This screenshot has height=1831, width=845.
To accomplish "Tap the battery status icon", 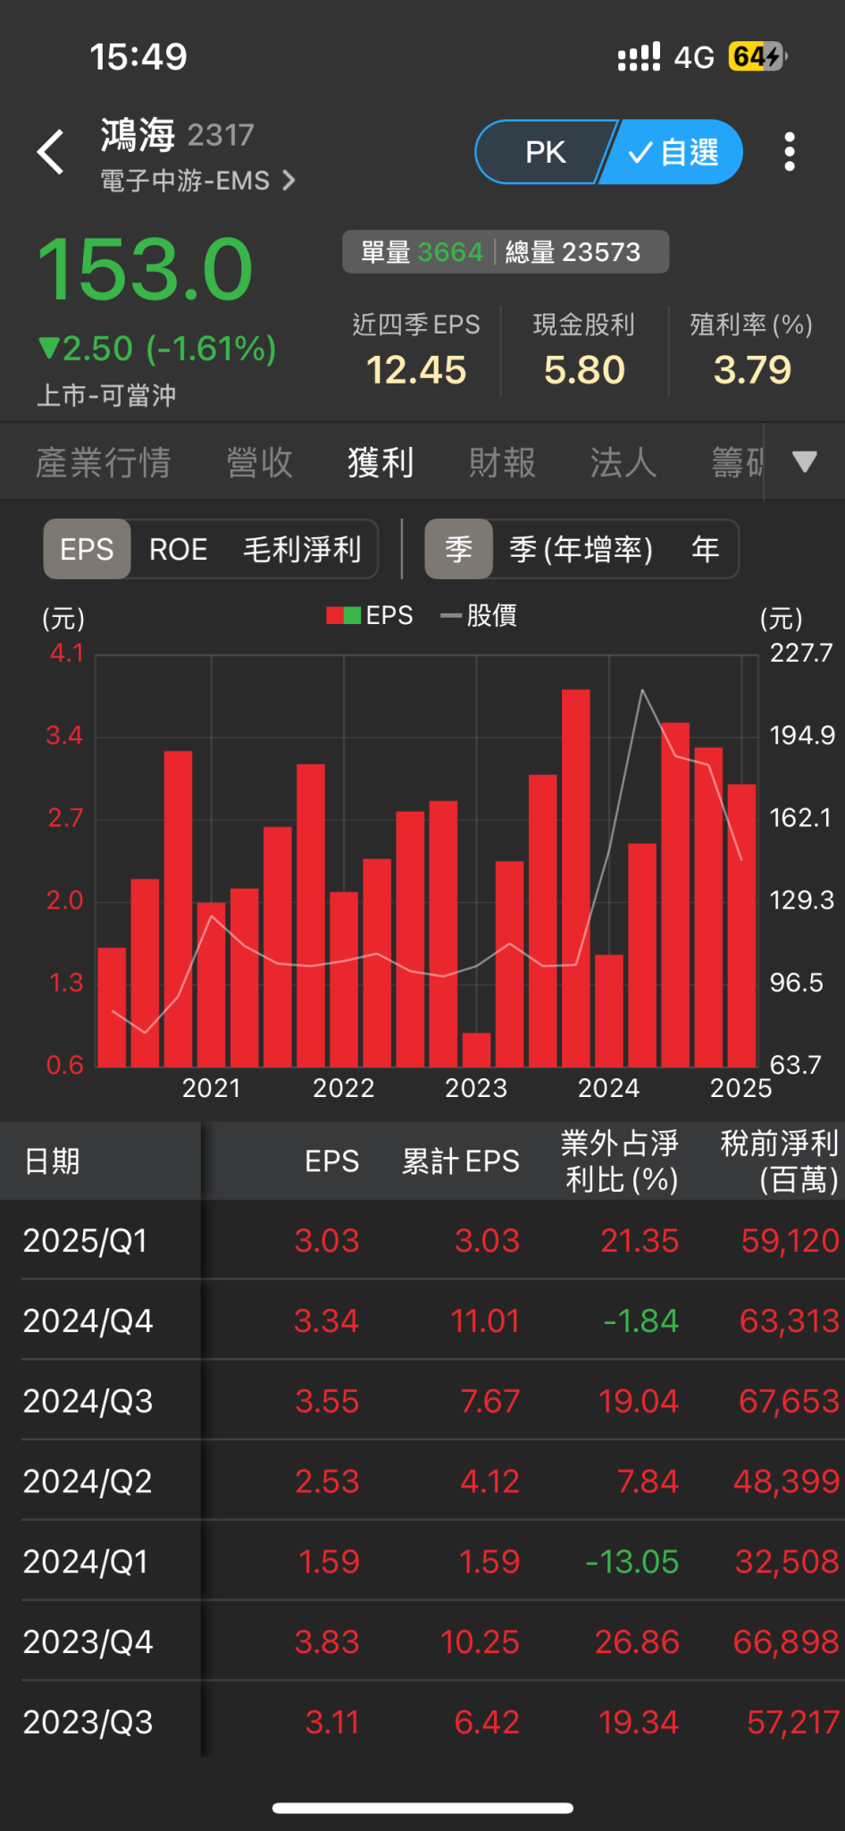I will tap(757, 56).
